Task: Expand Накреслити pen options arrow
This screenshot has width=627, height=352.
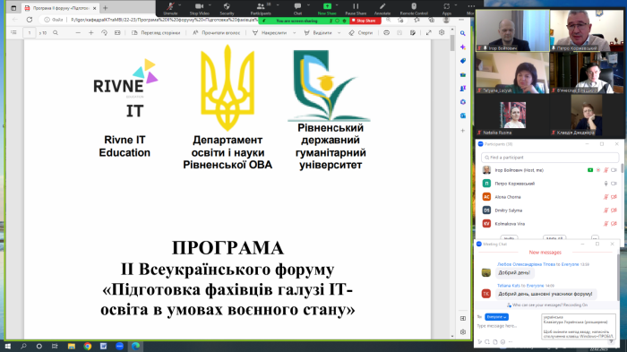Action: [x=295, y=33]
